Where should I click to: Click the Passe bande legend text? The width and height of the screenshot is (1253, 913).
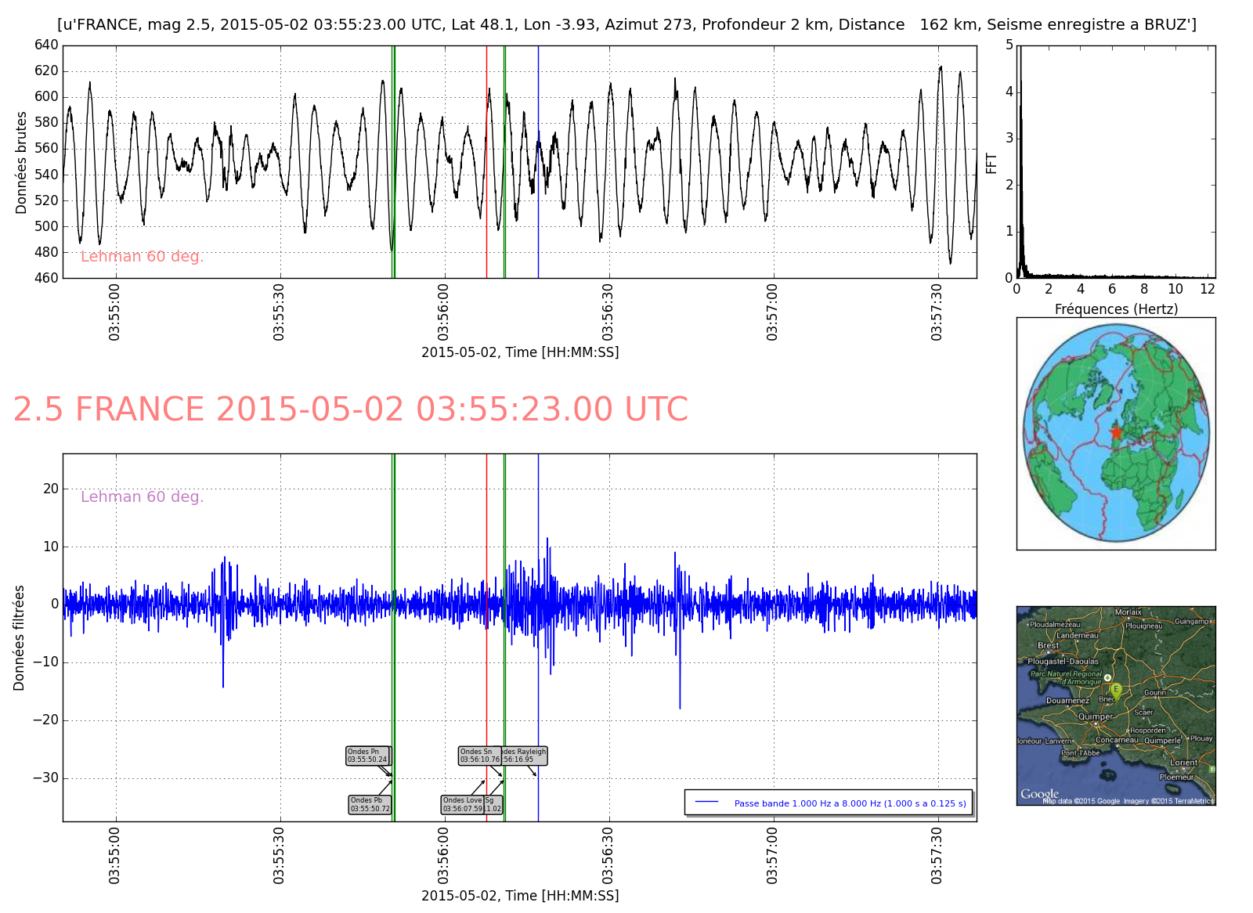click(850, 803)
